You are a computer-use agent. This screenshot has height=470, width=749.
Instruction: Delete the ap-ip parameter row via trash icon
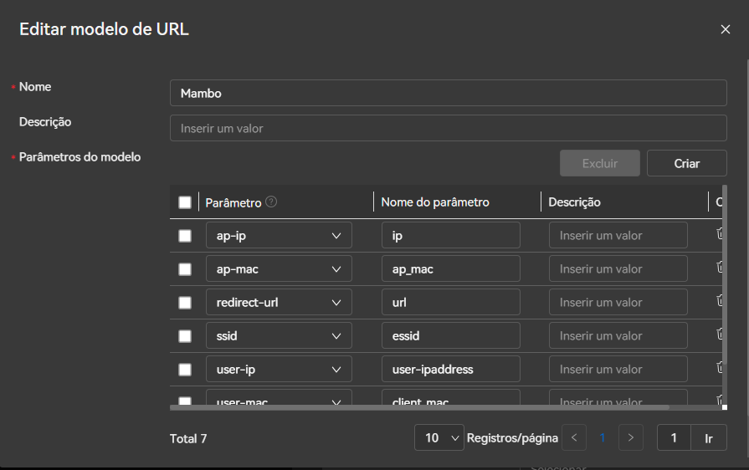pos(719,234)
